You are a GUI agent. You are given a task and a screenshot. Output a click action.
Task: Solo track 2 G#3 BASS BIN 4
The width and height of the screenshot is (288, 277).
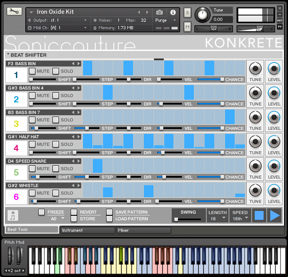click(55, 95)
